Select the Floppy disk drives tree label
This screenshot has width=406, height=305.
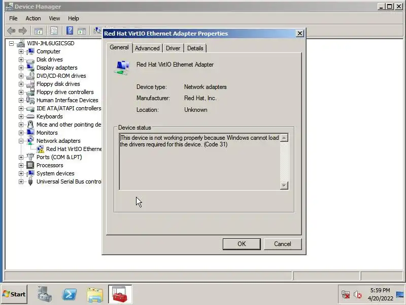58,84
